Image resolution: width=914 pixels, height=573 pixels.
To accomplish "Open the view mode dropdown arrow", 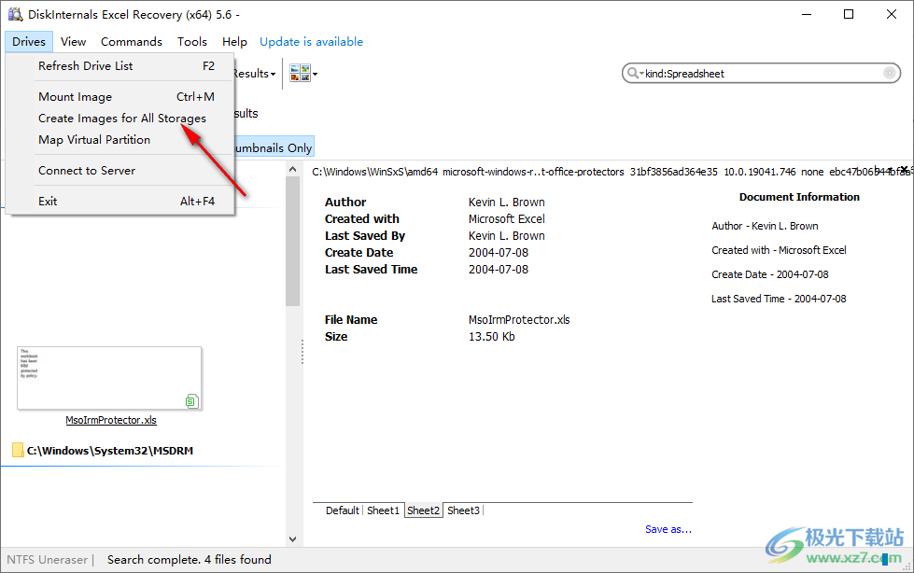I will point(315,74).
